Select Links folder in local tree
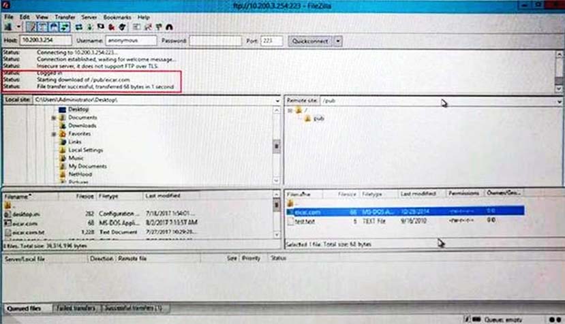The width and height of the screenshot is (565, 324). point(74,142)
